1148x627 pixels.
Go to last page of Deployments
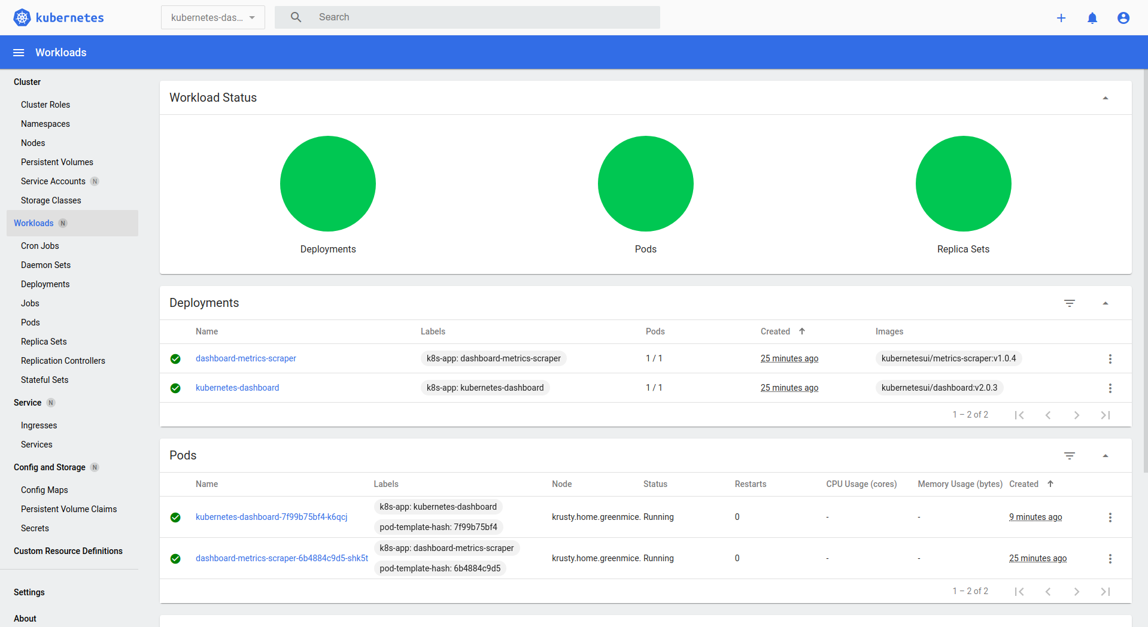(x=1106, y=415)
